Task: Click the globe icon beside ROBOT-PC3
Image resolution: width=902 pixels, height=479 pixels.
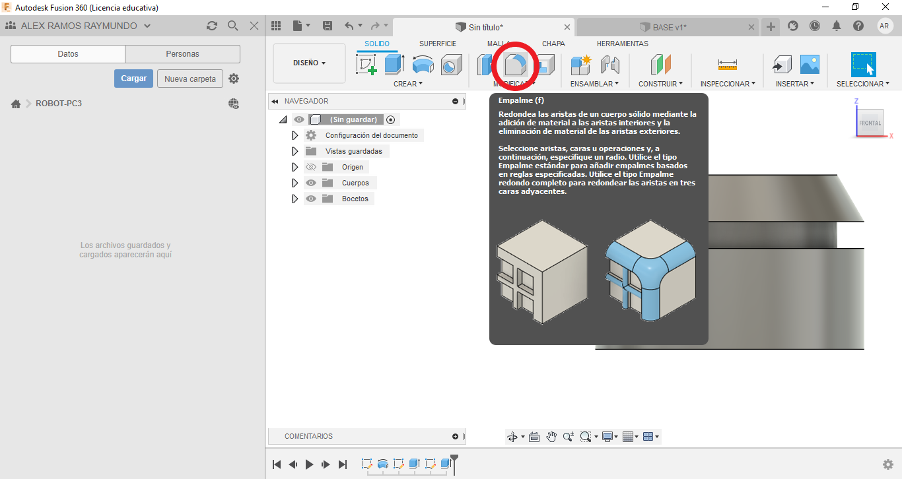Action: point(234,104)
